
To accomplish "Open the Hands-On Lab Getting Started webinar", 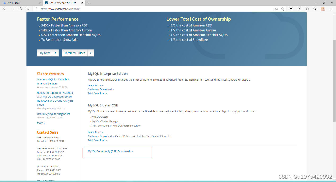I will pos(55,99).
